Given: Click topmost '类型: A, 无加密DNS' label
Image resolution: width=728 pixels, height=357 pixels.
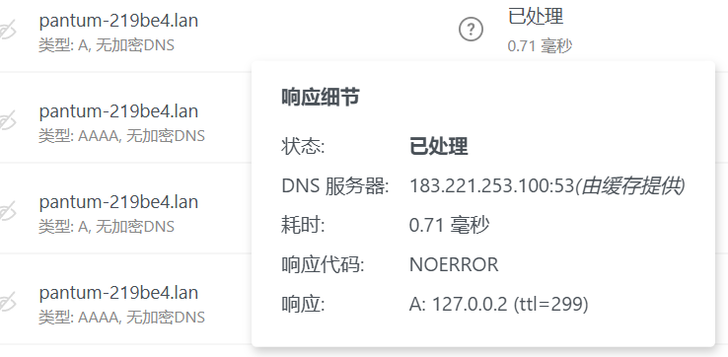Looking at the screenshot, I should coord(107,45).
